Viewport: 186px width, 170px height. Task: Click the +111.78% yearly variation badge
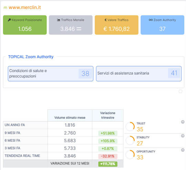(x=108, y=164)
